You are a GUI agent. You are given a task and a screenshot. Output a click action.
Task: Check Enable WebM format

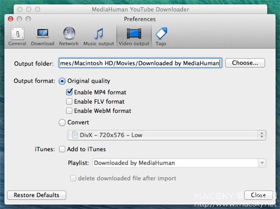(x=69, y=111)
